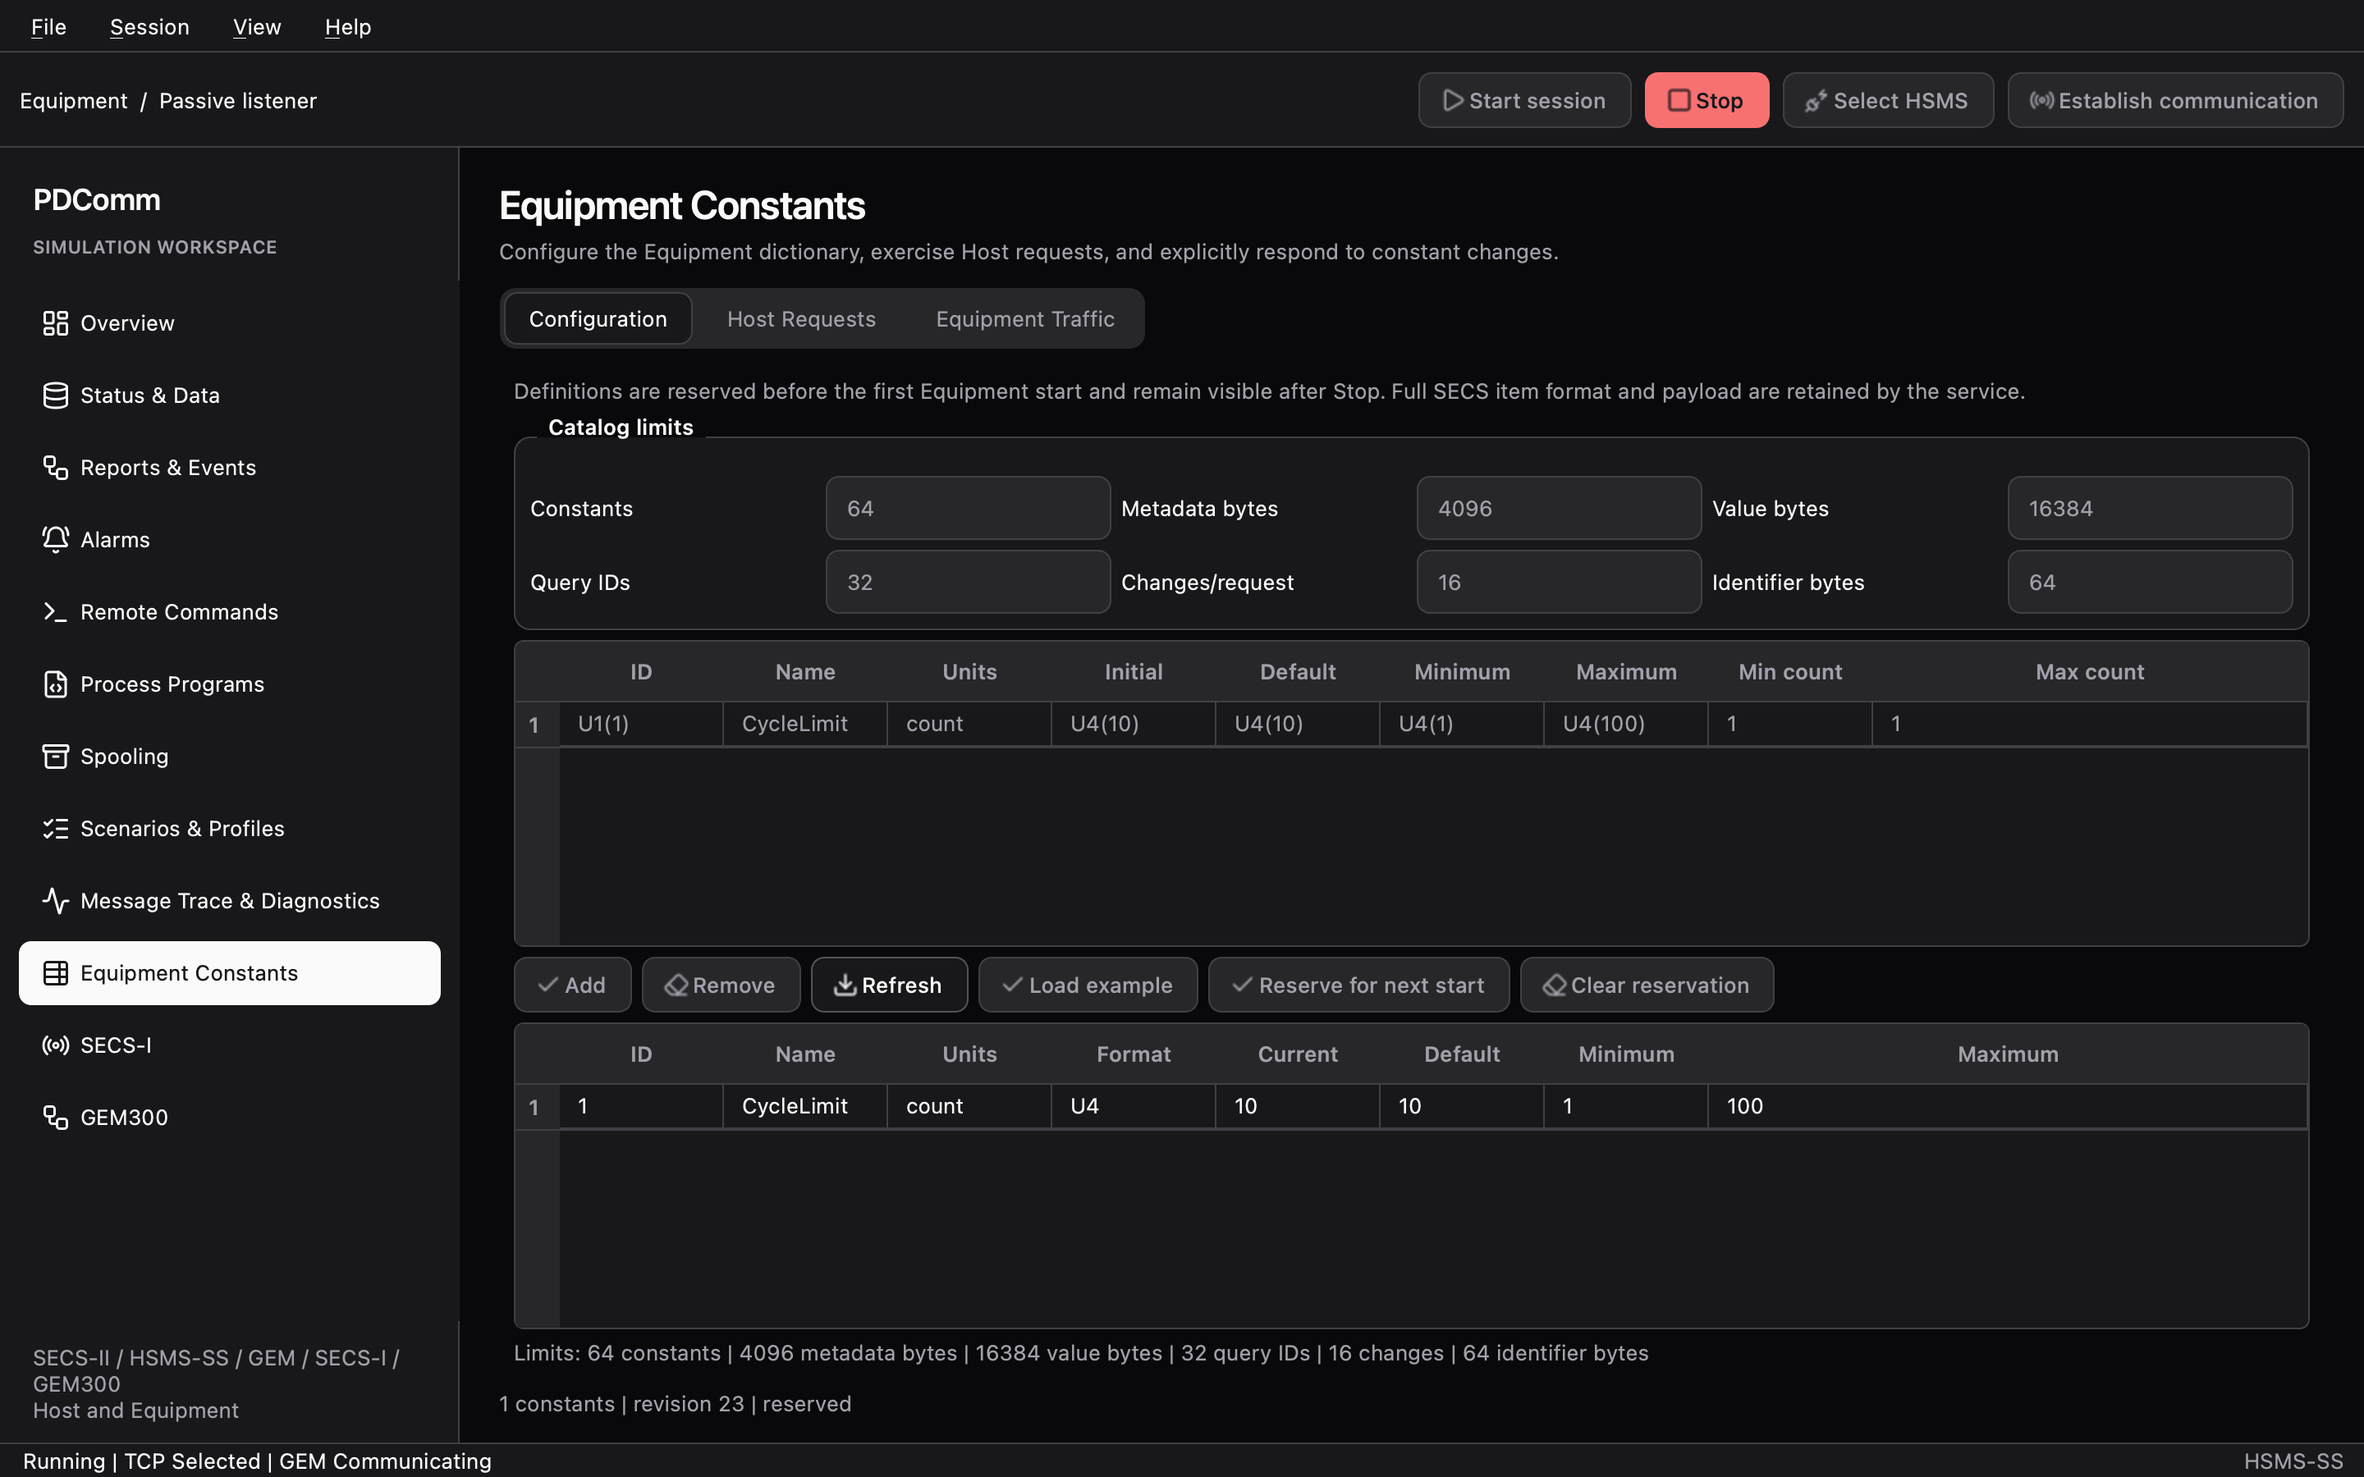Click the square icon on the Stop button
This screenshot has width=2364, height=1477.
[1679, 101]
